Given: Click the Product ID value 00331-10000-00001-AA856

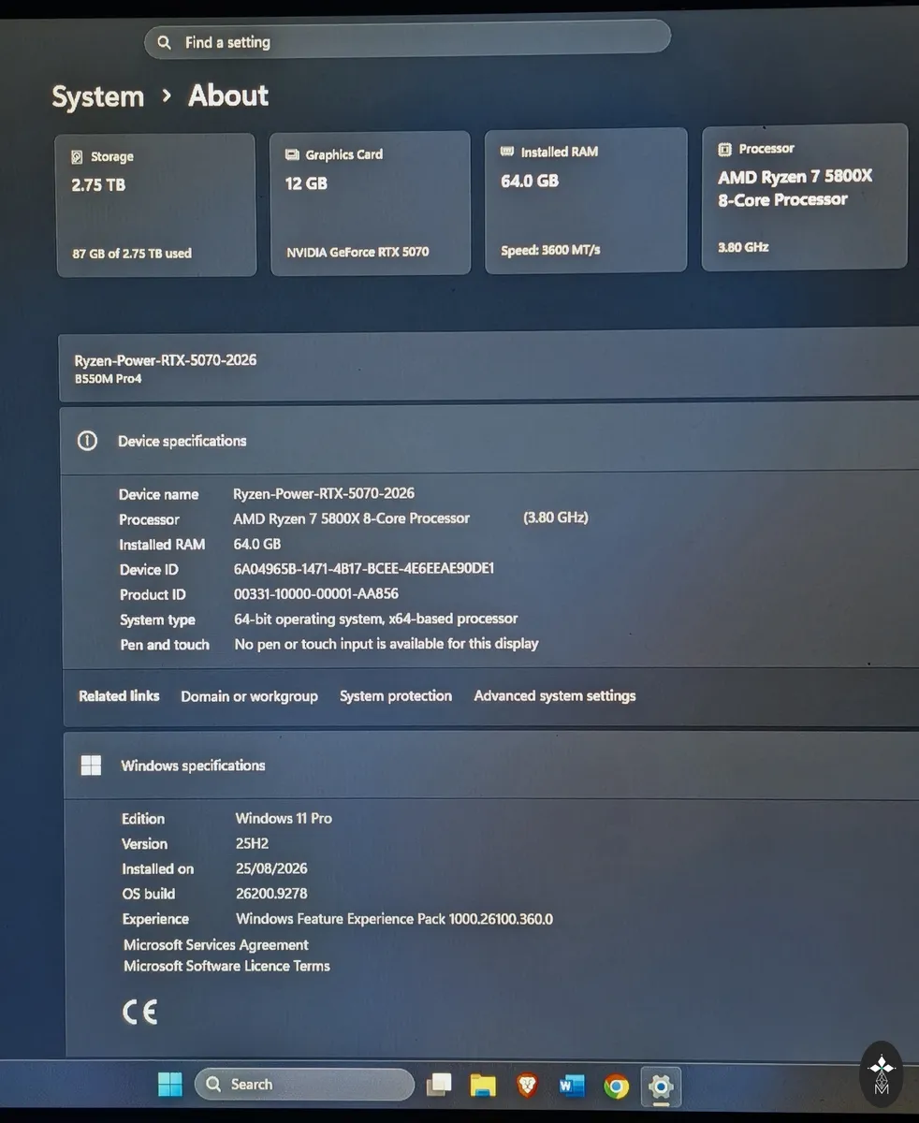Looking at the screenshot, I should click(x=316, y=593).
